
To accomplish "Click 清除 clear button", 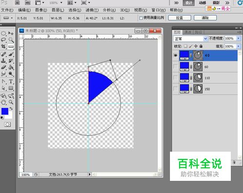I will [205, 18].
